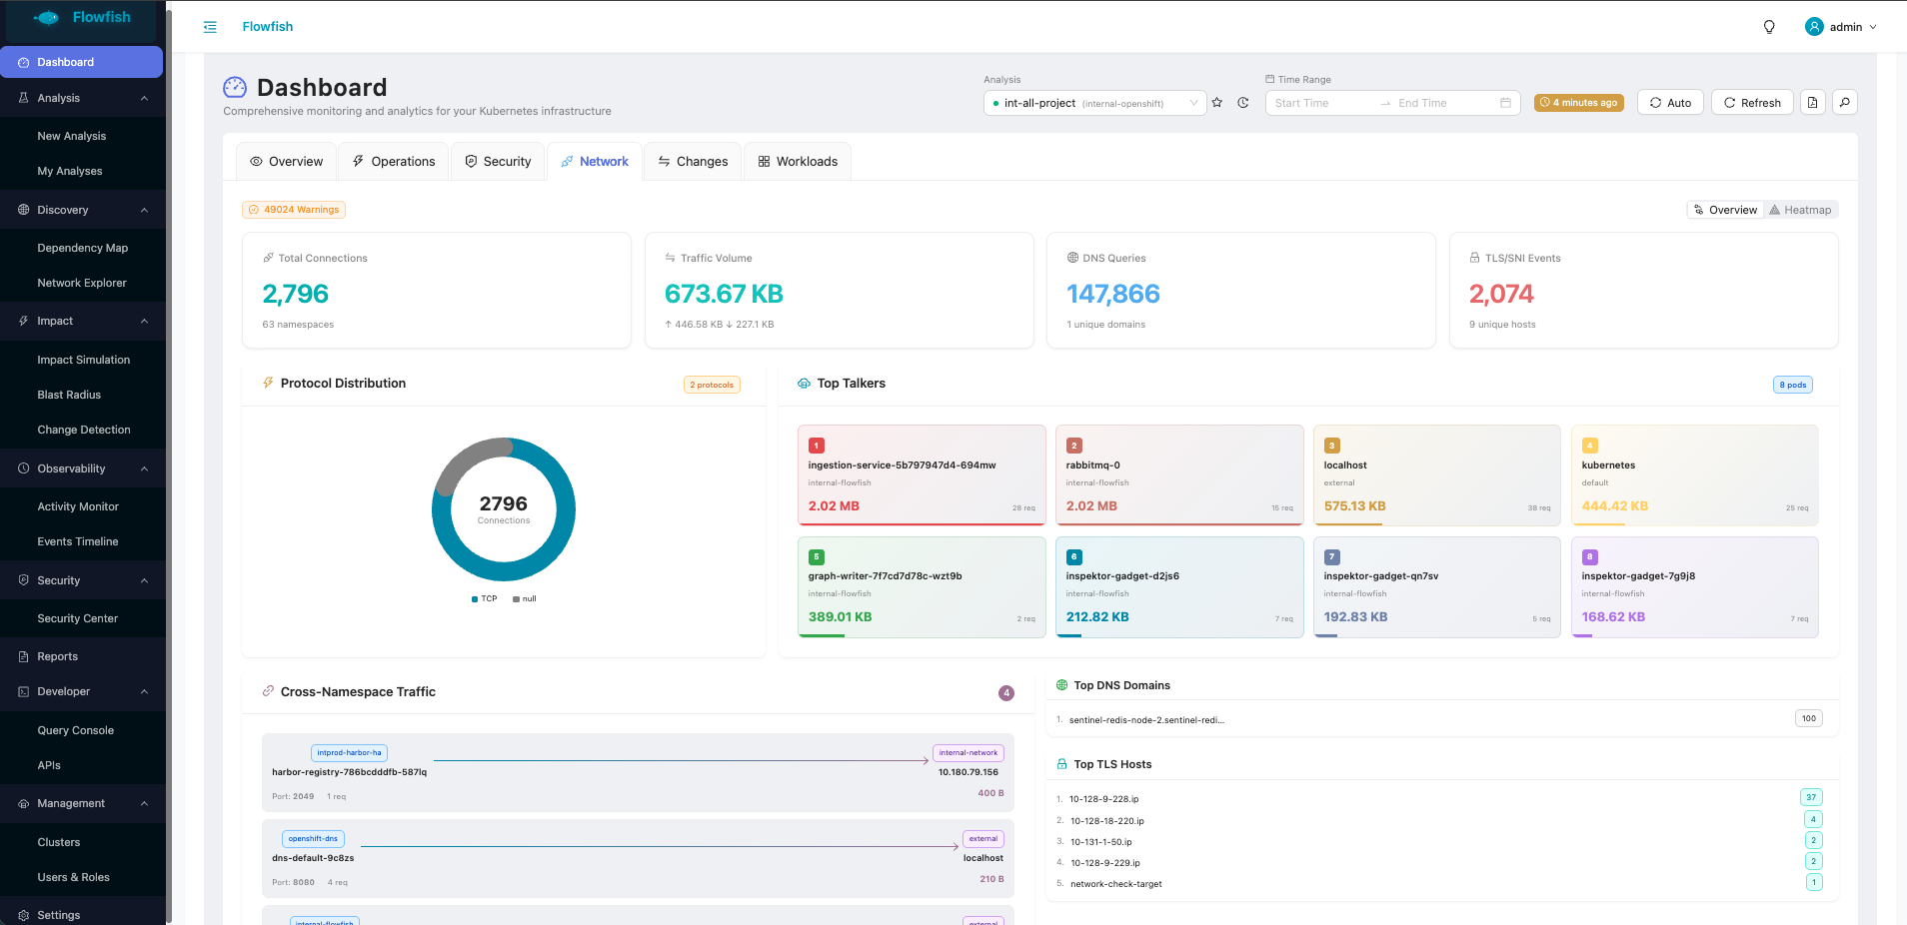Open the int-all-project analysis dropdown
Viewport: 1907px width, 925px height.
pos(1095,103)
